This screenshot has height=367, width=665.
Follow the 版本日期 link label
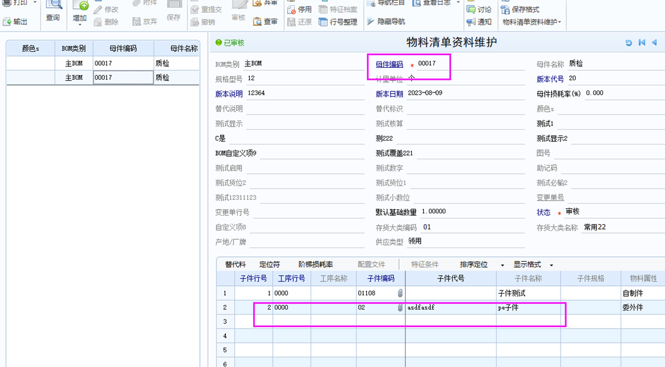point(389,94)
